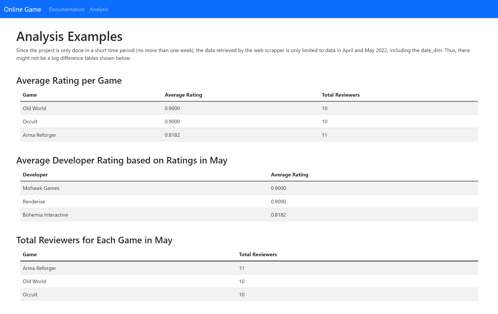Click the Total Reviewers column header
498x314 pixels.
341,95
